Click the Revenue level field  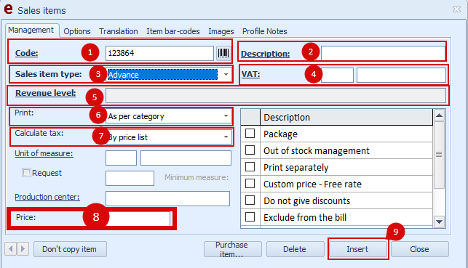click(276, 96)
